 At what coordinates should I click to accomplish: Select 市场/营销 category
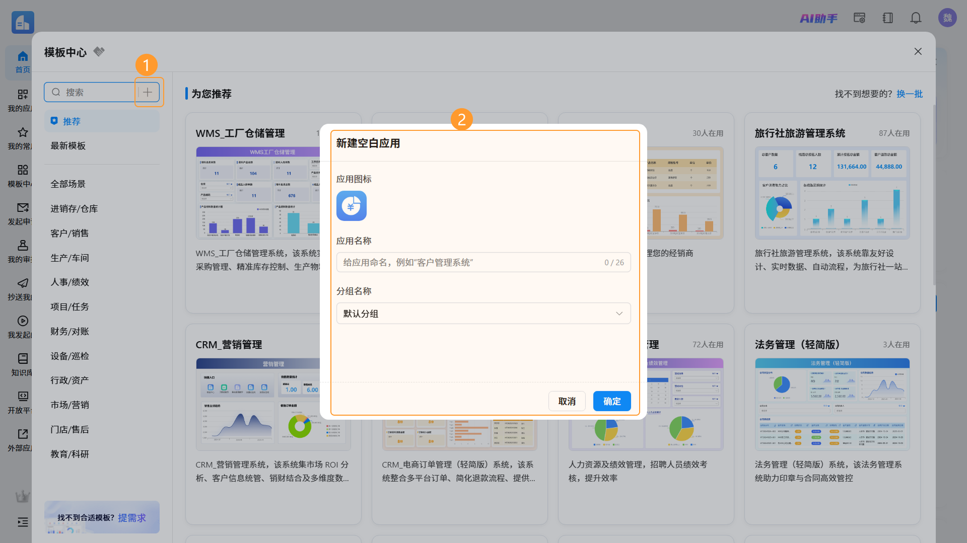[70, 405]
